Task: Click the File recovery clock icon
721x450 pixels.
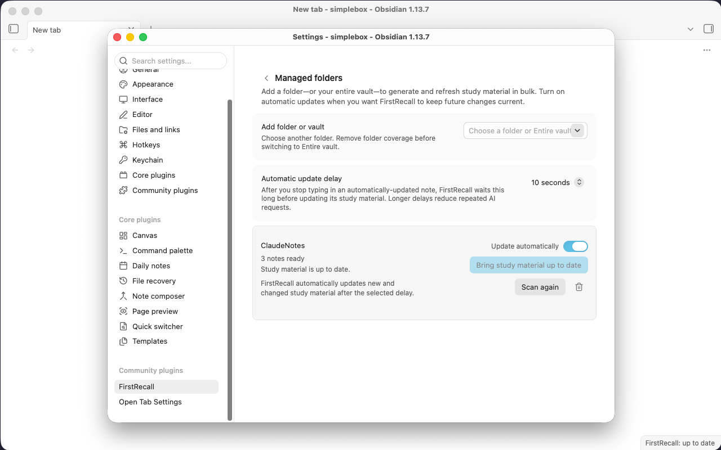Action: [x=123, y=281]
